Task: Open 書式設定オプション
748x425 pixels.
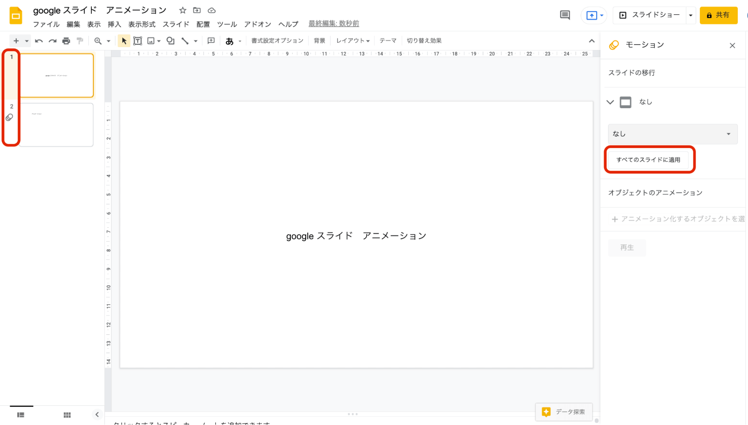Action: pos(277,40)
